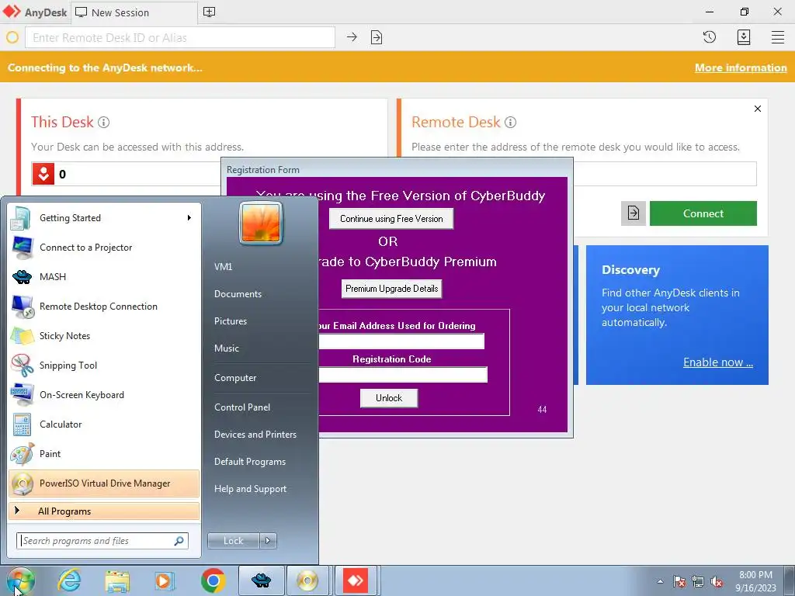Open Remote Desktop Connection
795x596 pixels.
(x=104, y=306)
